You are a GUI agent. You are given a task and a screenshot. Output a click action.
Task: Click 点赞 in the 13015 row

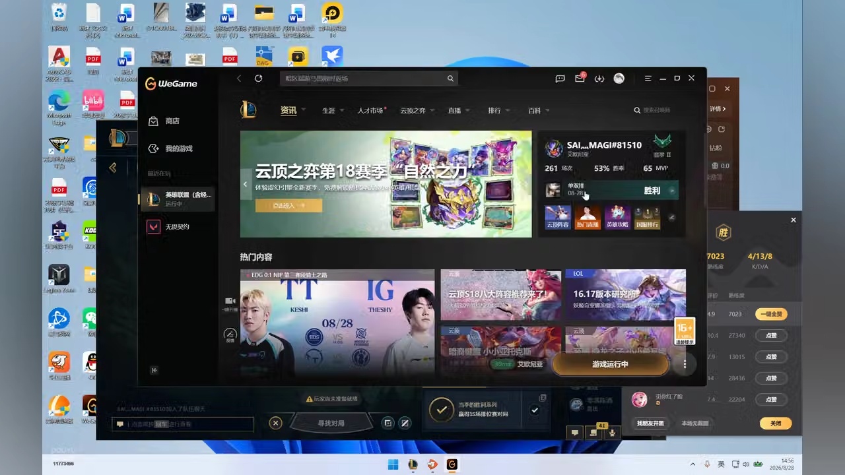pos(771,357)
